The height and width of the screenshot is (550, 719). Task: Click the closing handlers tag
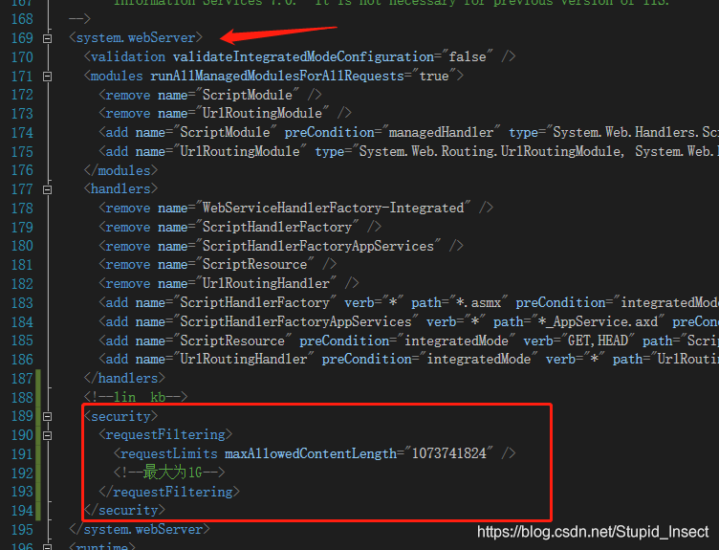pos(124,379)
